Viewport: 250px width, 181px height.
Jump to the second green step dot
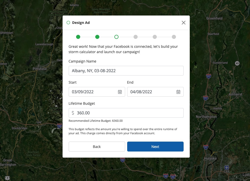pos(97,37)
